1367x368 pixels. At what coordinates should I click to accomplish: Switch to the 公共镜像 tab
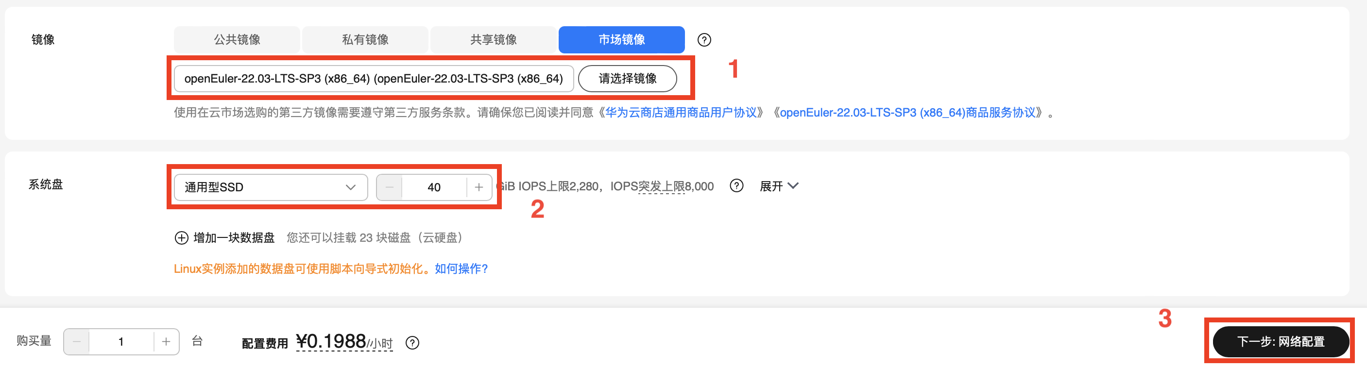coord(237,40)
